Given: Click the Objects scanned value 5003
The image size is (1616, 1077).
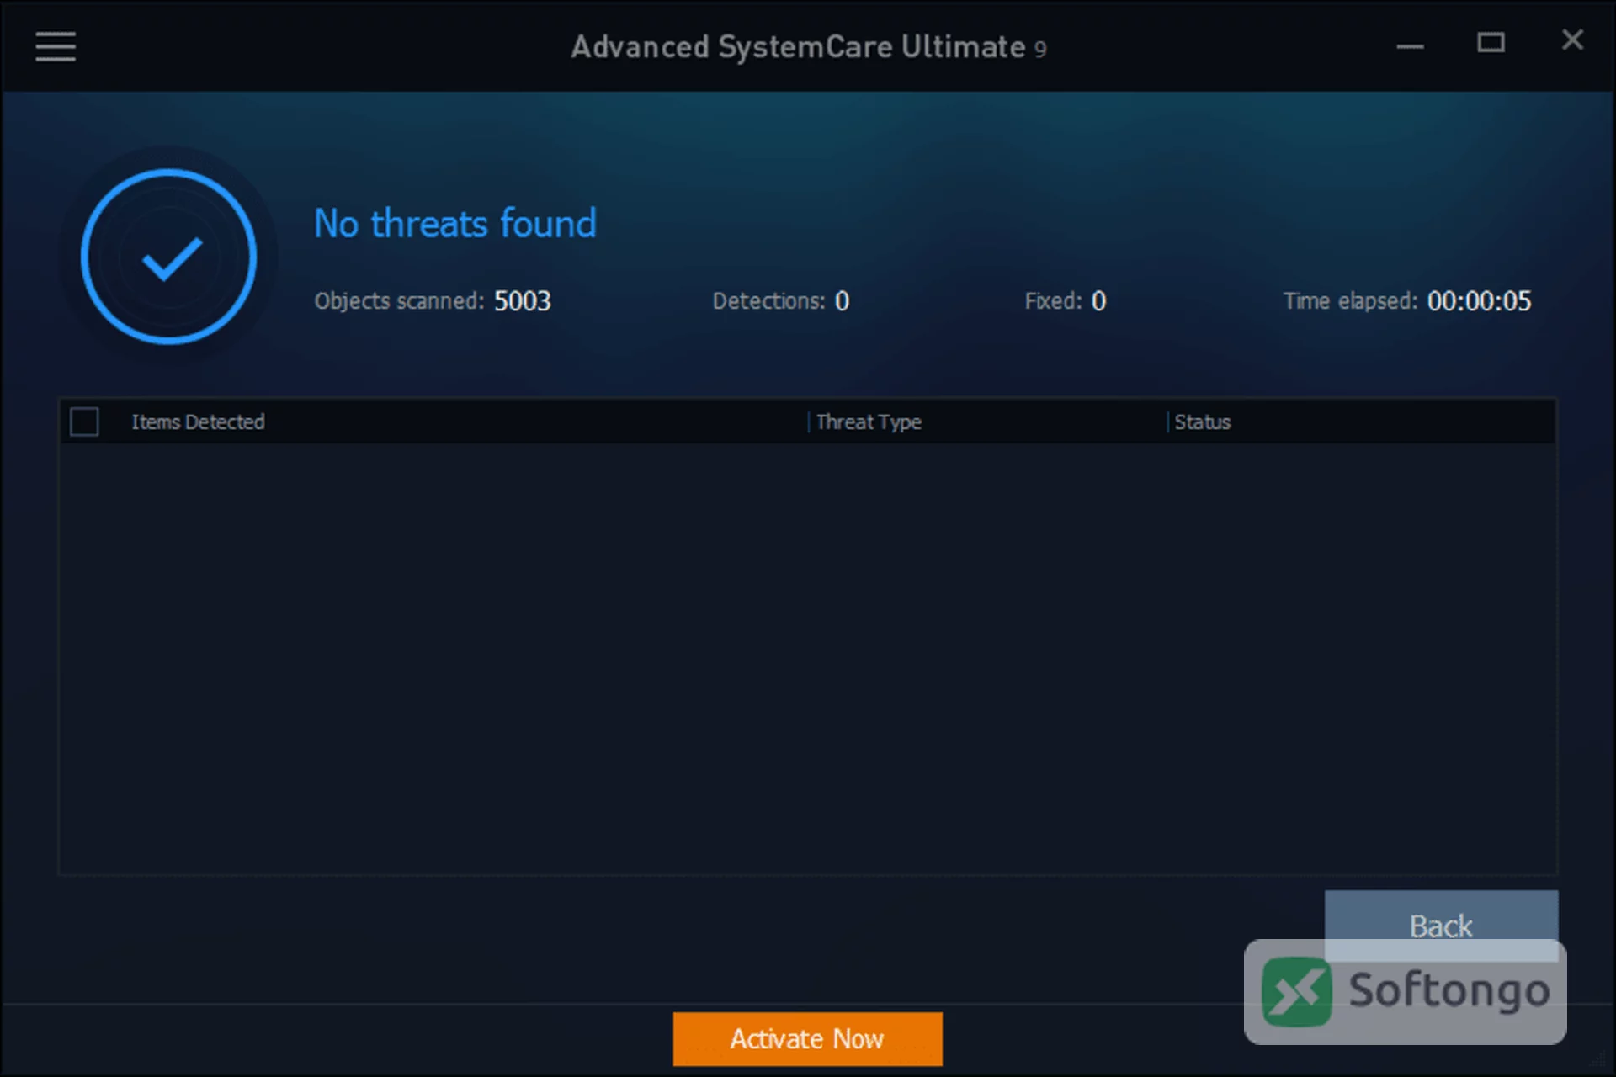Looking at the screenshot, I should coord(522,301).
